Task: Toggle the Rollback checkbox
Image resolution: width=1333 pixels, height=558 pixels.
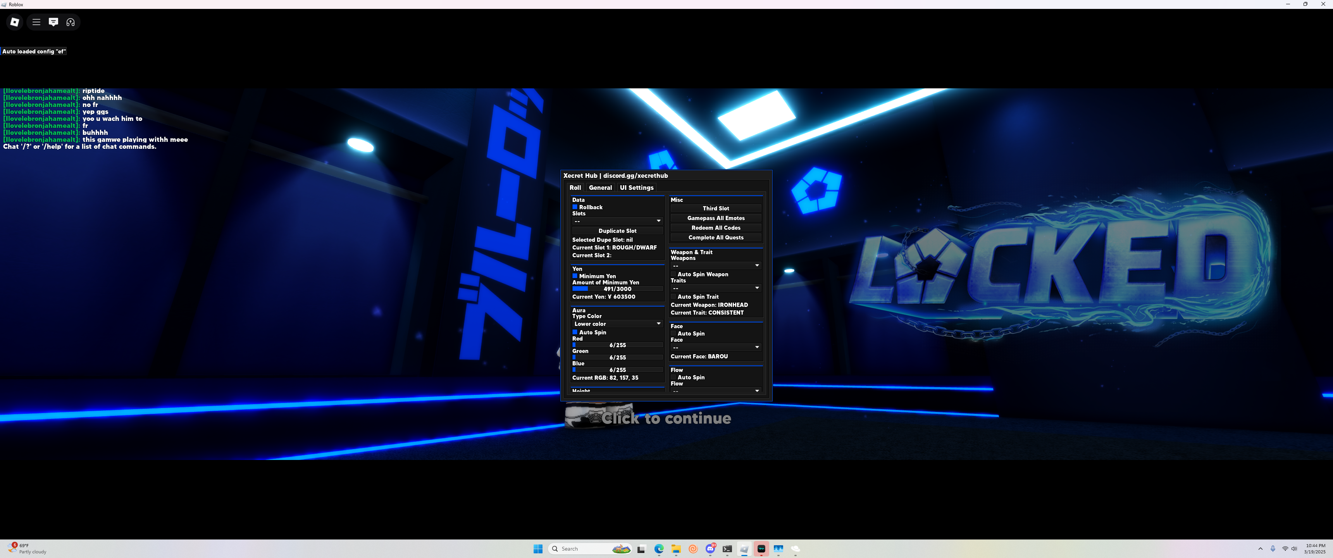Action: pyautogui.click(x=574, y=207)
